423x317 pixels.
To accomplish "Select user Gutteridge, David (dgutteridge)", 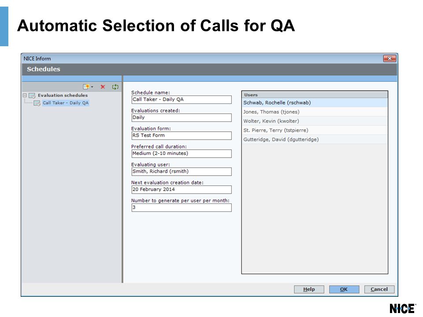I will 315,140.
